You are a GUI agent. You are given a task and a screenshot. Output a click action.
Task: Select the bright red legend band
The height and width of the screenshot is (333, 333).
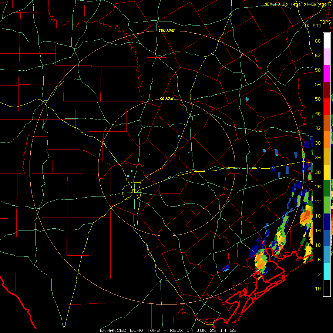tap(327, 107)
